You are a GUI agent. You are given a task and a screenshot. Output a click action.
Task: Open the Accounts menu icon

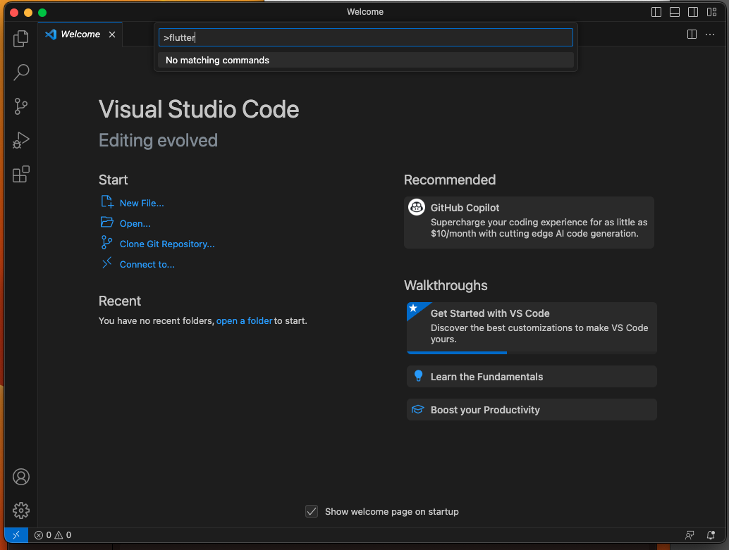point(21,477)
